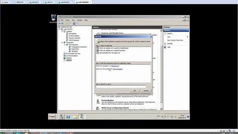The width and height of the screenshot is (238, 134).
Task: Open the File menu
Action: click(62, 20)
